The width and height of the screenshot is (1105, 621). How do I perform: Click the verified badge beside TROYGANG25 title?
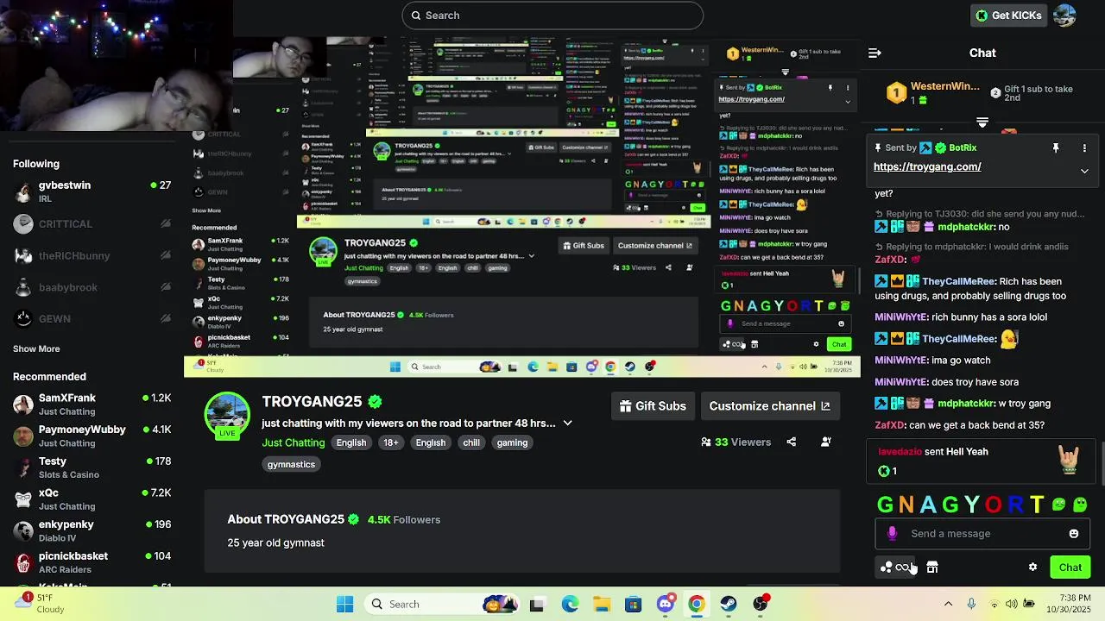pyautogui.click(x=375, y=402)
